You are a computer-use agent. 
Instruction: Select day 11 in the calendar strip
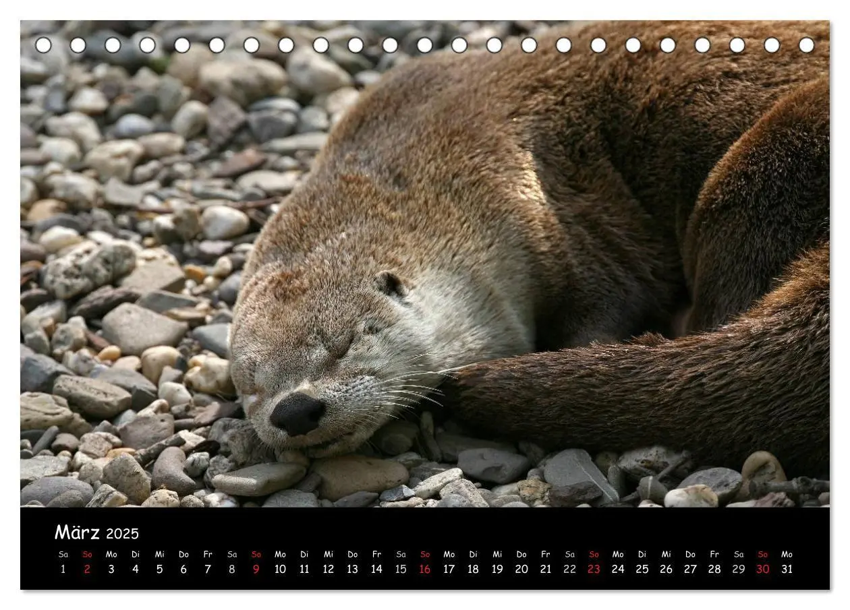click(304, 569)
